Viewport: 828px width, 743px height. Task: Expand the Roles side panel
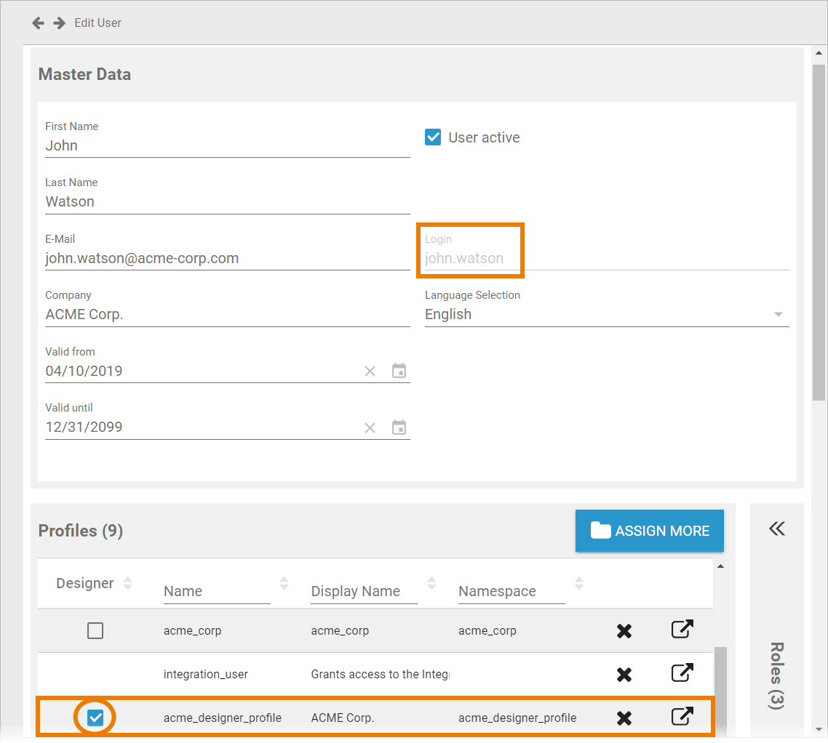point(776,529)
